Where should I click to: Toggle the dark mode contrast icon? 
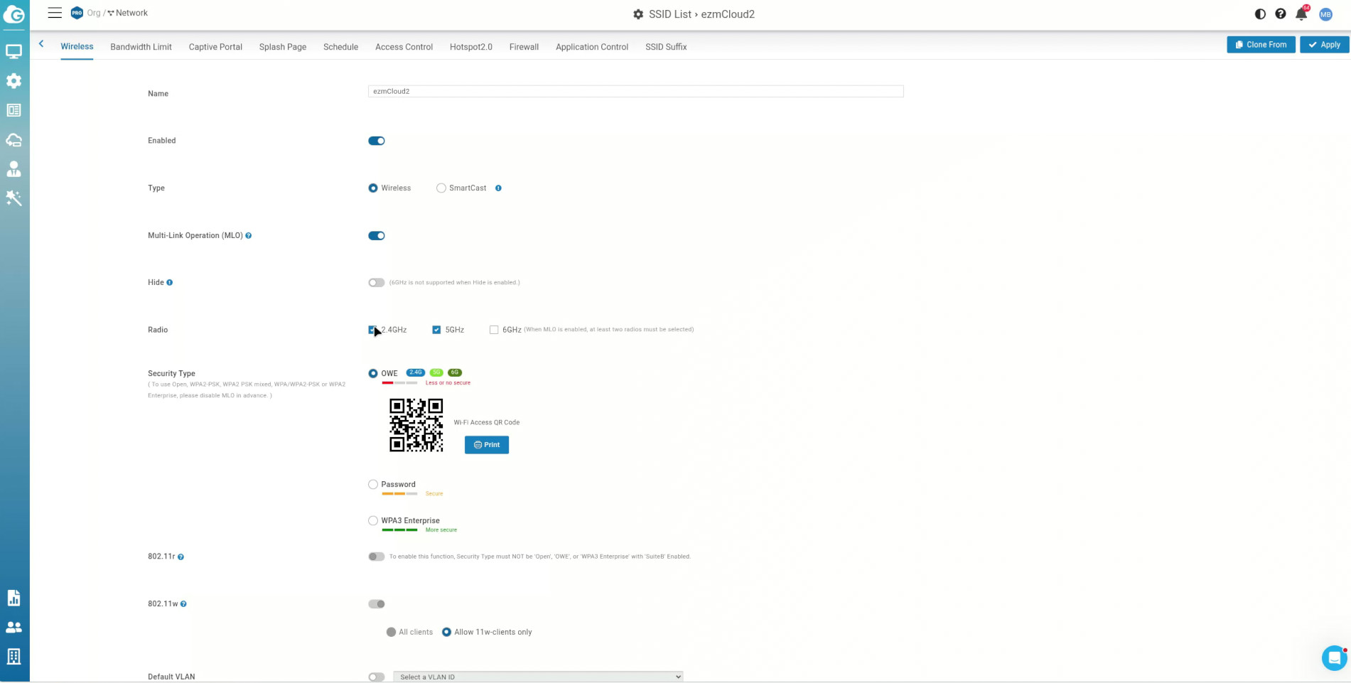click(1260, 14)
